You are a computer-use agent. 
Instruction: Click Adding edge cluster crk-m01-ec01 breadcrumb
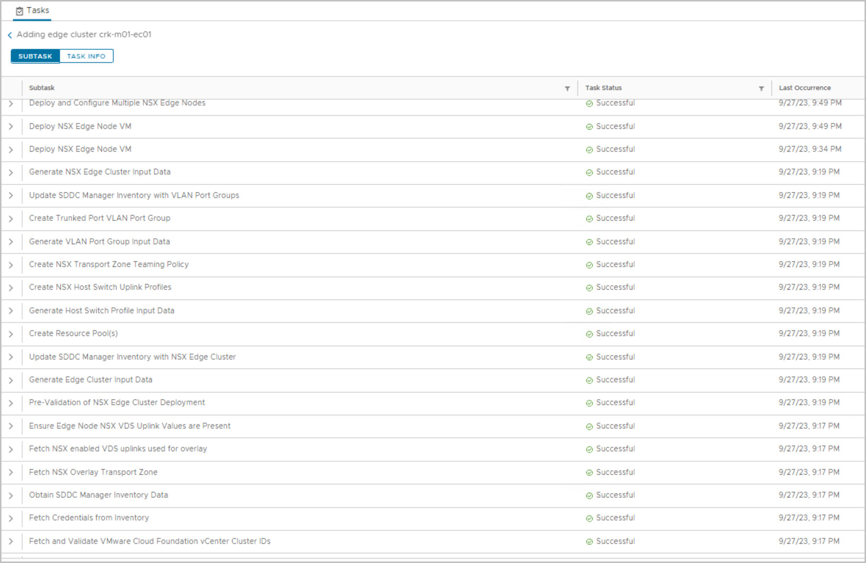84,34
